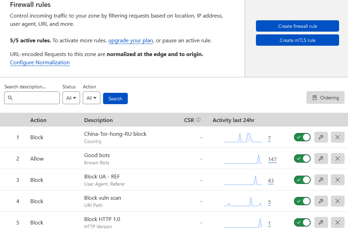The height and width of the screenshot is (231, 348).
Task: Open the Ordering button
Action: [x=325, y=98]
